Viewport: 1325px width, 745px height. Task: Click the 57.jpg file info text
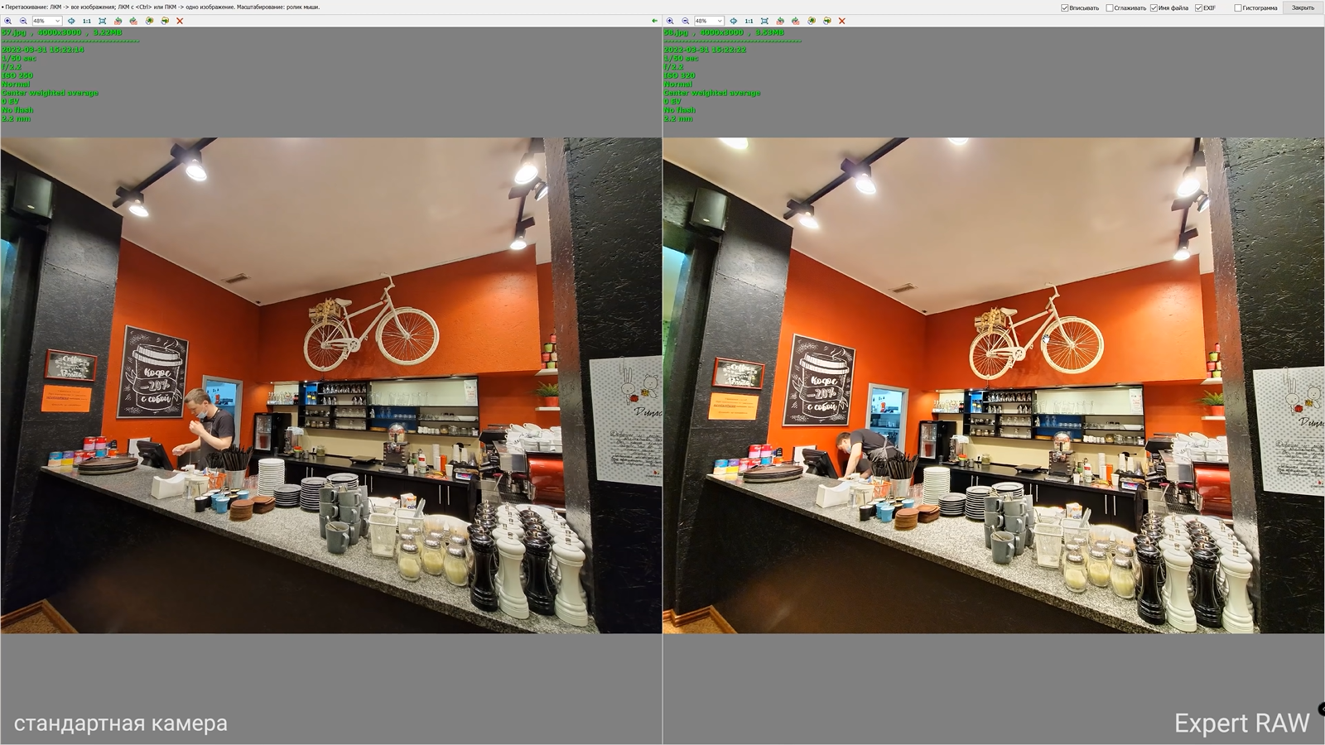point(61,32)
